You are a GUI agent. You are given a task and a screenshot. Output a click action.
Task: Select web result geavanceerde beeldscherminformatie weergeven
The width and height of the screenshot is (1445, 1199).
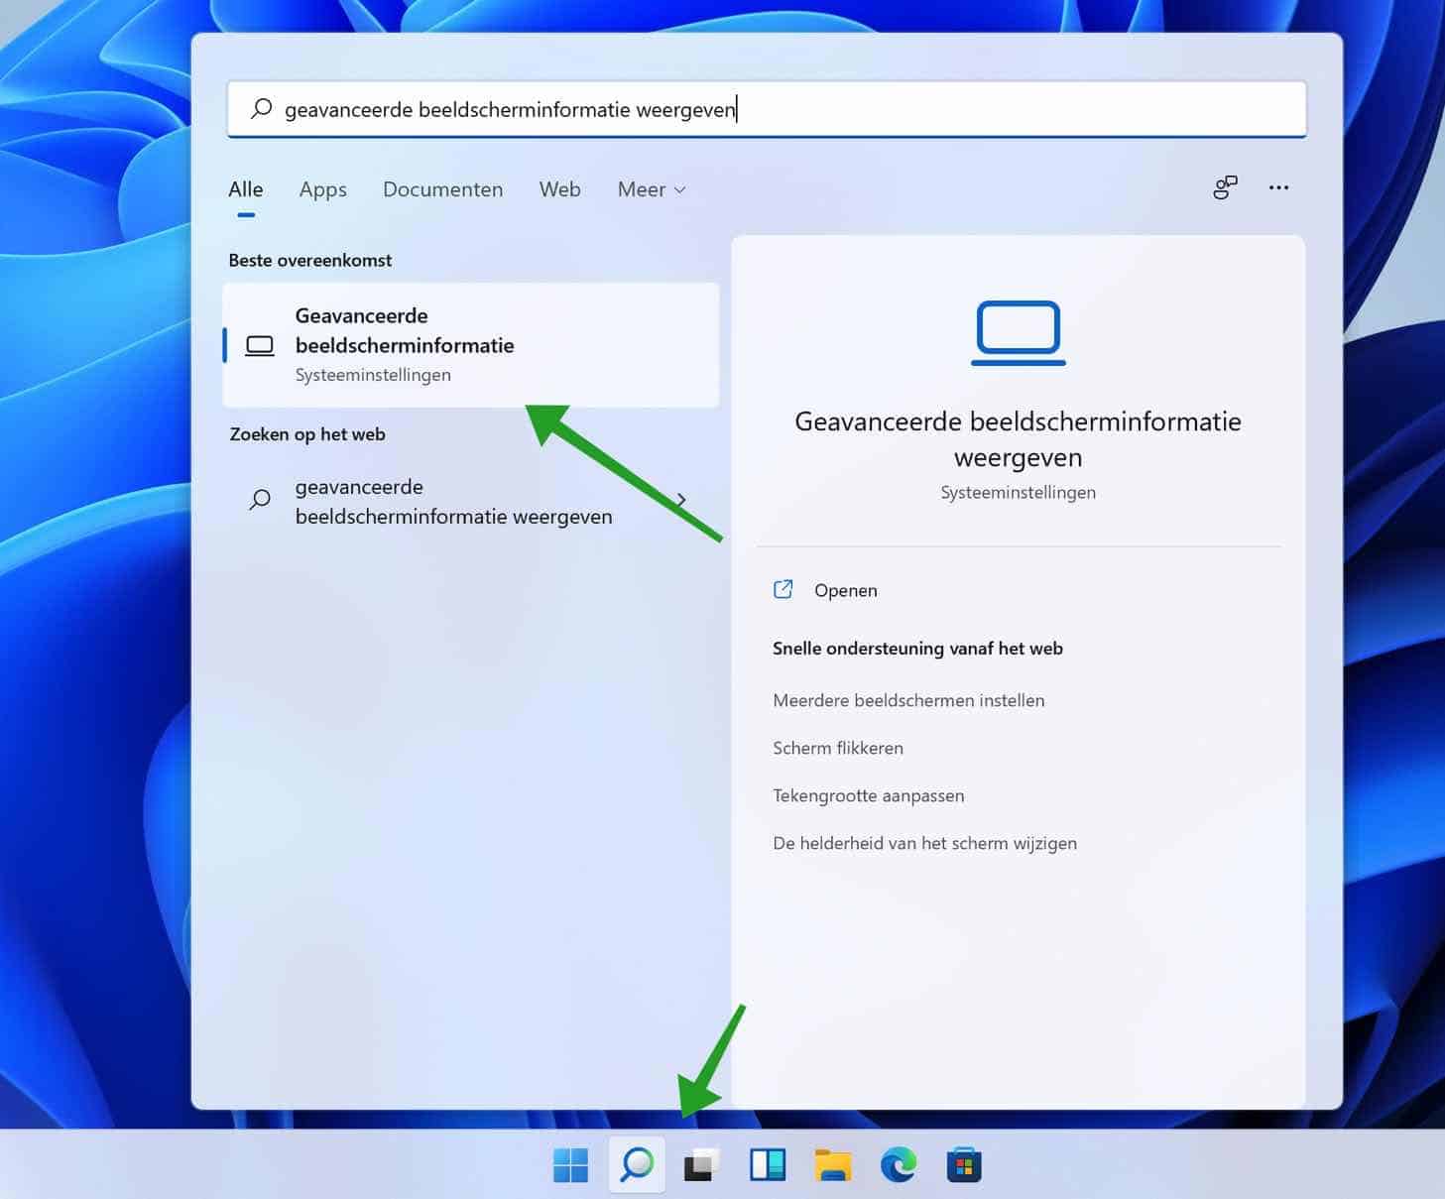point(471,502)
